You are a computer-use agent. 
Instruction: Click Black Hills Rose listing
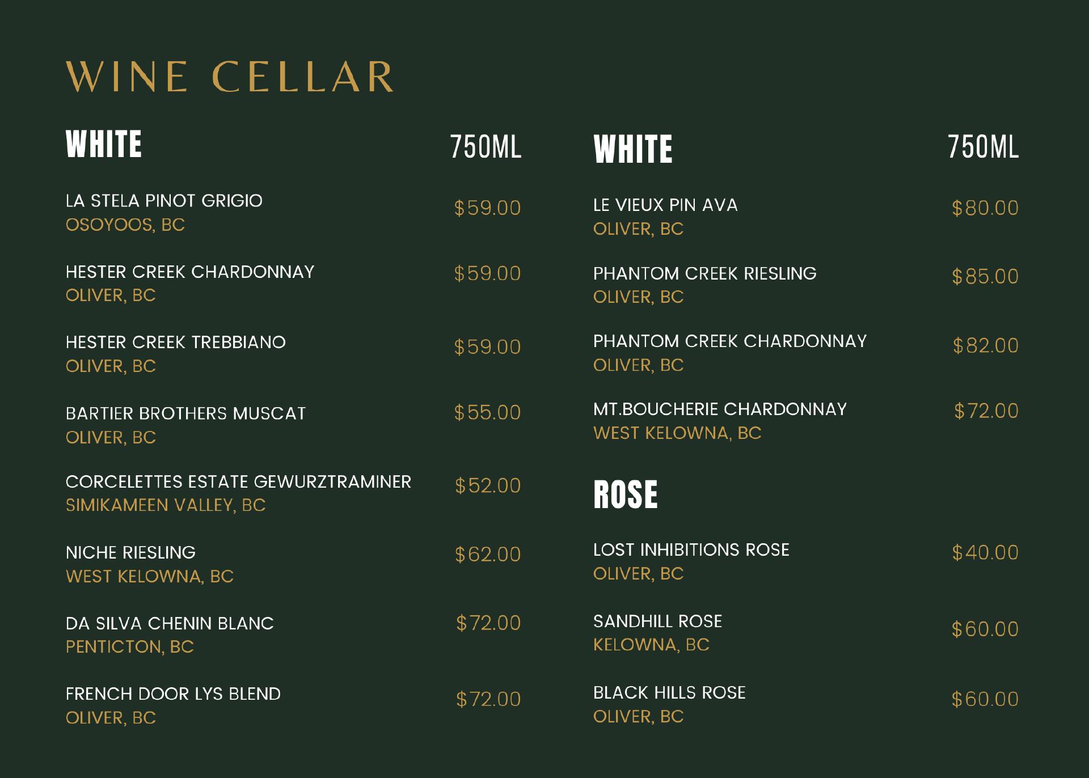coord(669,692)
